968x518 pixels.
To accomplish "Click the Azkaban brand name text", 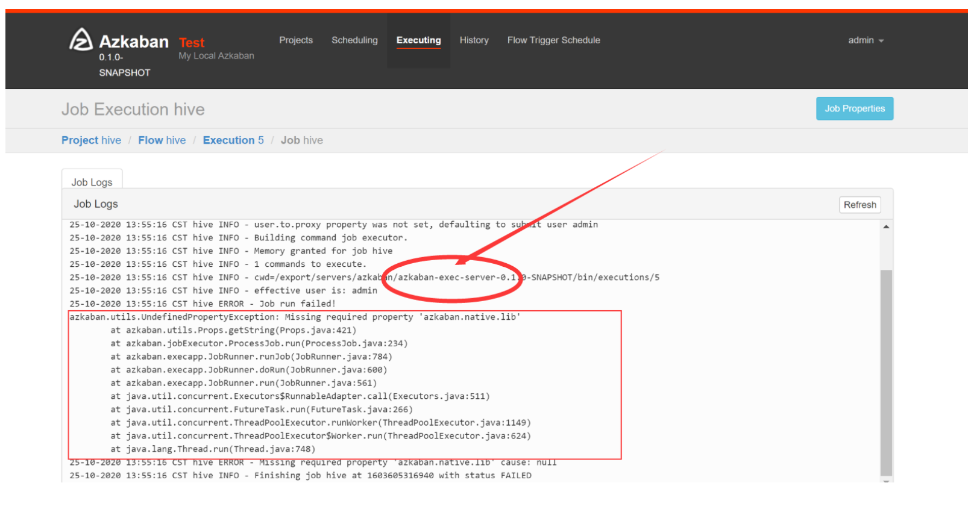I will [x=134, y=42].
